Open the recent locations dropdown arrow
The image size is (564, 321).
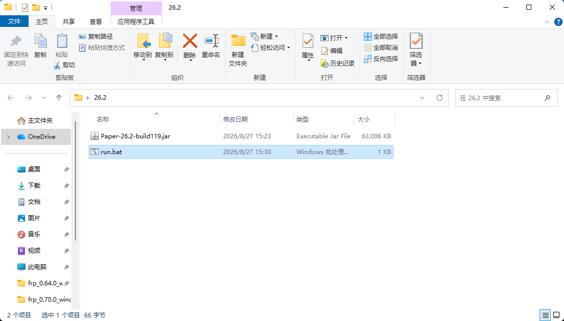pyautogui.click(x=44, y=98)
